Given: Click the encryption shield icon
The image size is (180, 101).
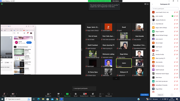Looking at the screenshot, I should tap(2, 4).
